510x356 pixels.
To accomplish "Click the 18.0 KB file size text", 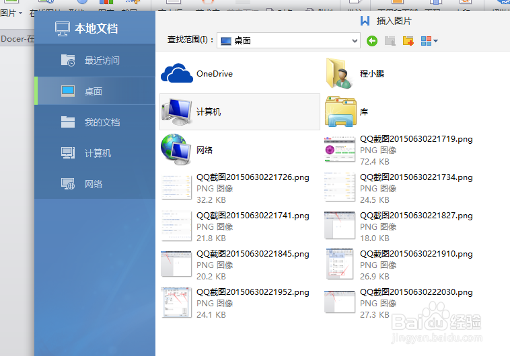I will [x=374, y=238].
